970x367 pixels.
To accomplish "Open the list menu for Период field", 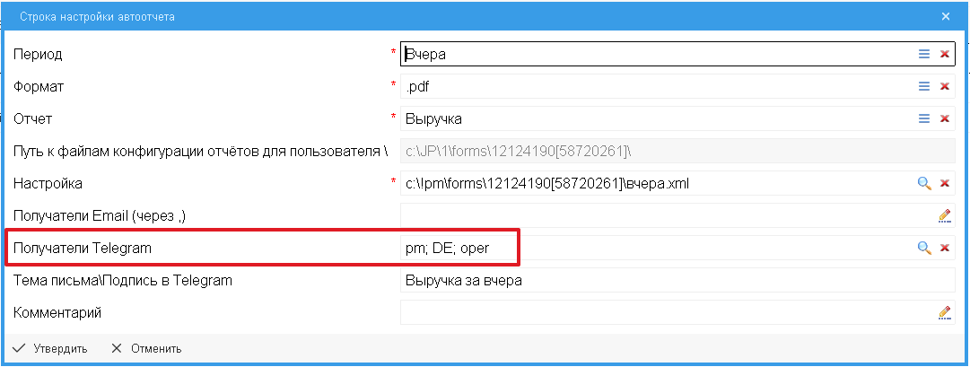I will click(x=924, y=54).
